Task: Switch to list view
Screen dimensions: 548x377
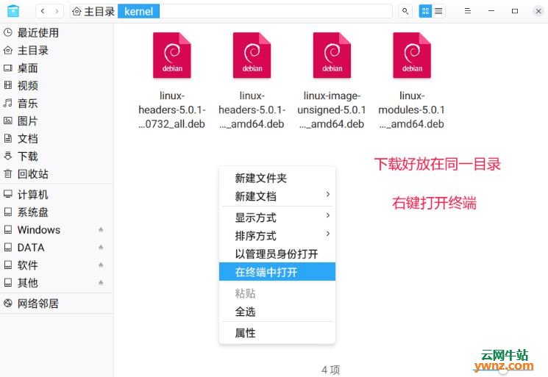Action: (438, 11)
